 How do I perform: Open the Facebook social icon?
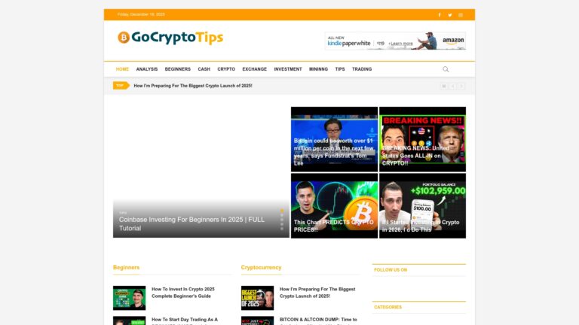[440, 14]
